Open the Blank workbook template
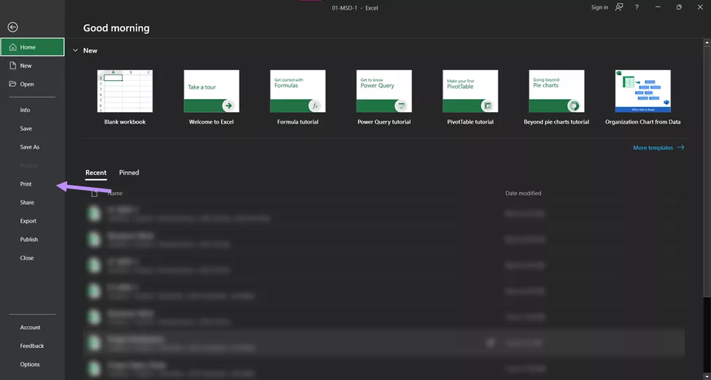The image size is (711, 380). point(125,92)
